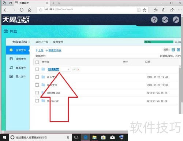Image resolution: width=183 pixels, height=141 pixels.
Task: Clear the folder name with the small x
Action: (68, 69)
